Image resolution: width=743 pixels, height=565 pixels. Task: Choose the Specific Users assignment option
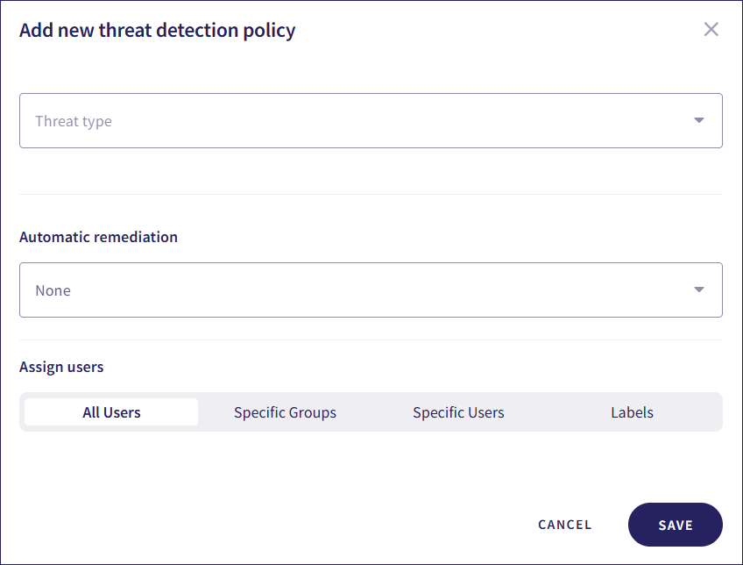tap(458, 411)
